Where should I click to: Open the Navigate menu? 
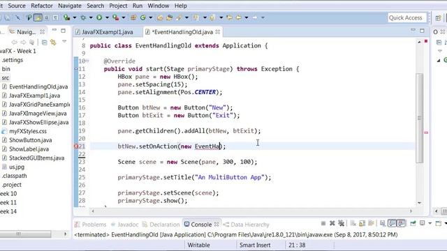[70, 6]
